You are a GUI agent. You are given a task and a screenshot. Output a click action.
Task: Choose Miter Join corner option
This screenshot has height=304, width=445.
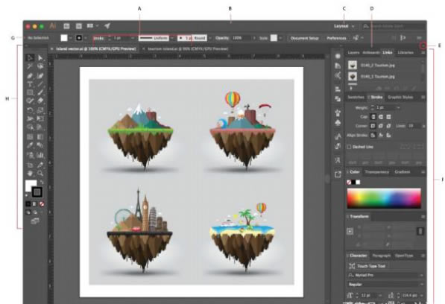tap(373, 126)
